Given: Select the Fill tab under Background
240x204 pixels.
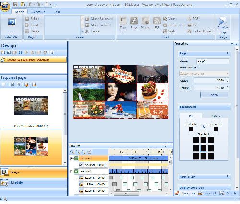Looking at the screenshot, I should pyautogui.click(x=191, y=116).
